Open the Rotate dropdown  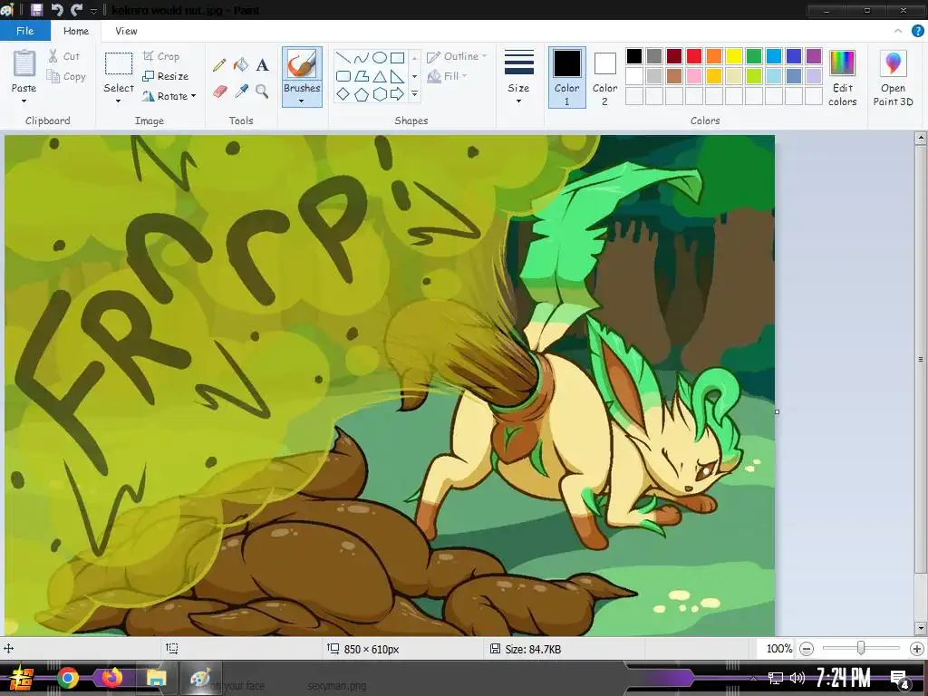pyautogui.click(x=169, y=96)
